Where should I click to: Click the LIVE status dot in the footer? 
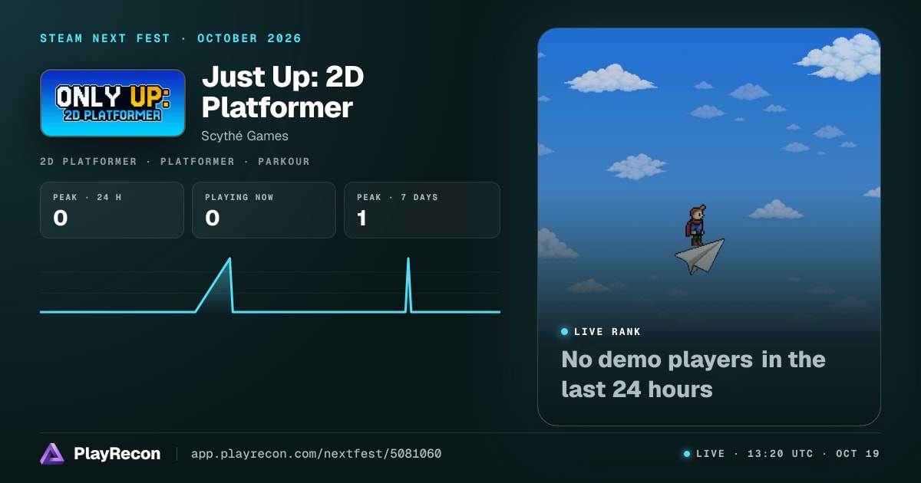[x=687, y=454]
